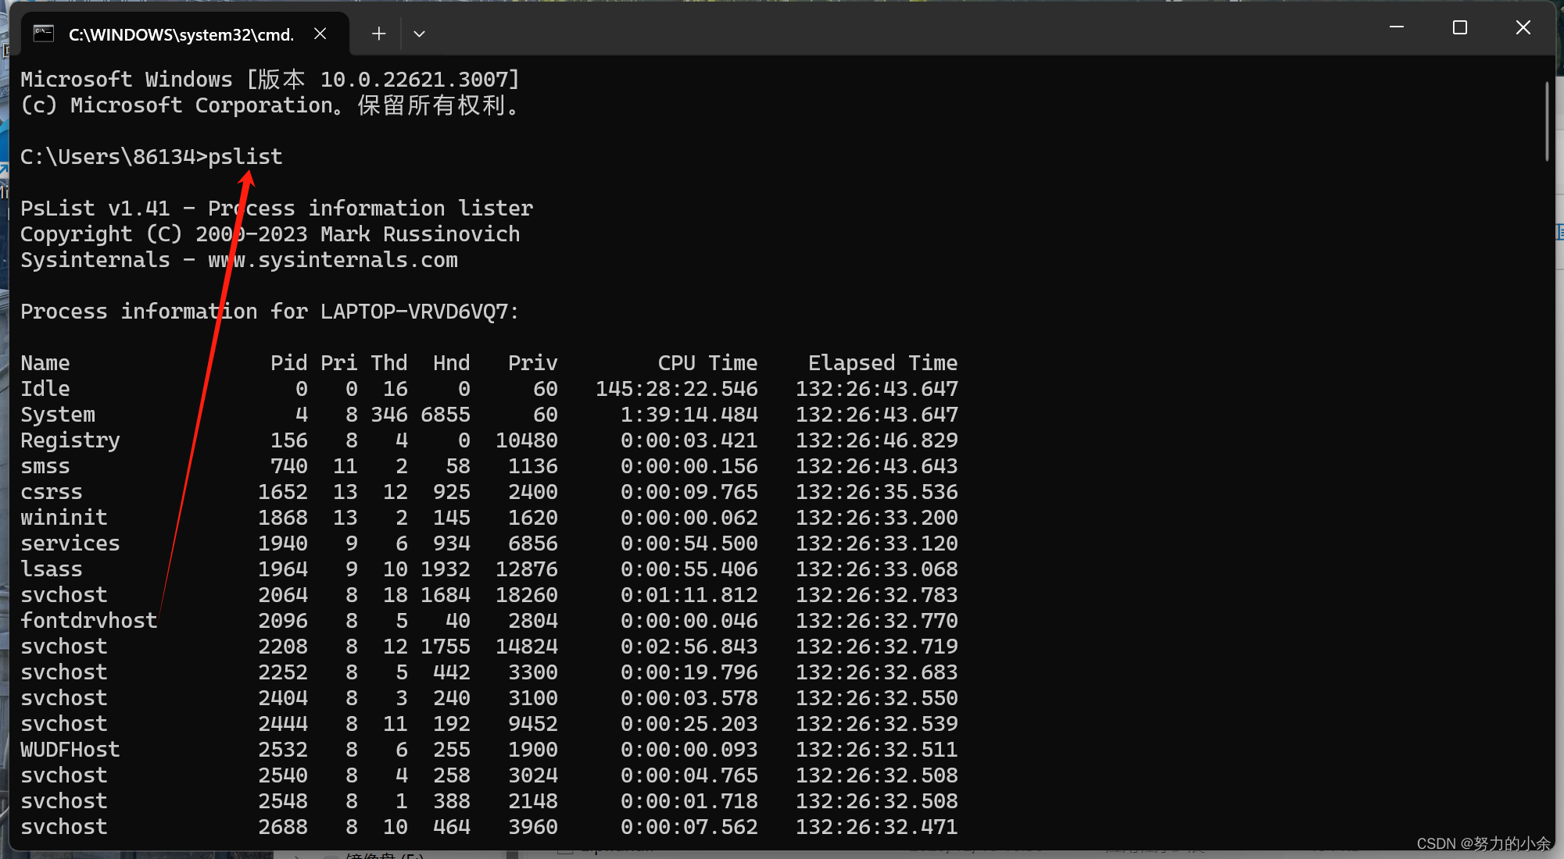Open a new terminal tab with plus
The image size is (1564, 859).
(x=378, y=34)
